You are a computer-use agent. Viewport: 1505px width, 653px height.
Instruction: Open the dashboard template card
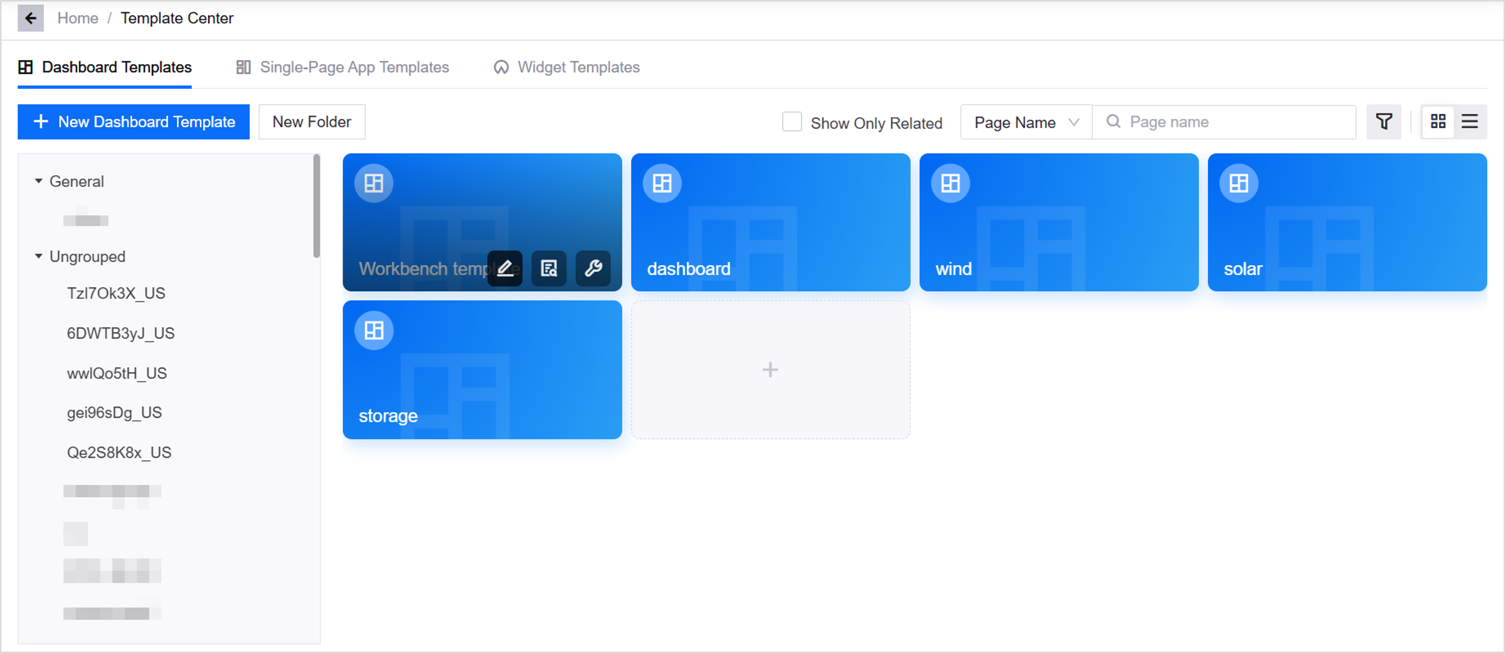tap(770, 223)
